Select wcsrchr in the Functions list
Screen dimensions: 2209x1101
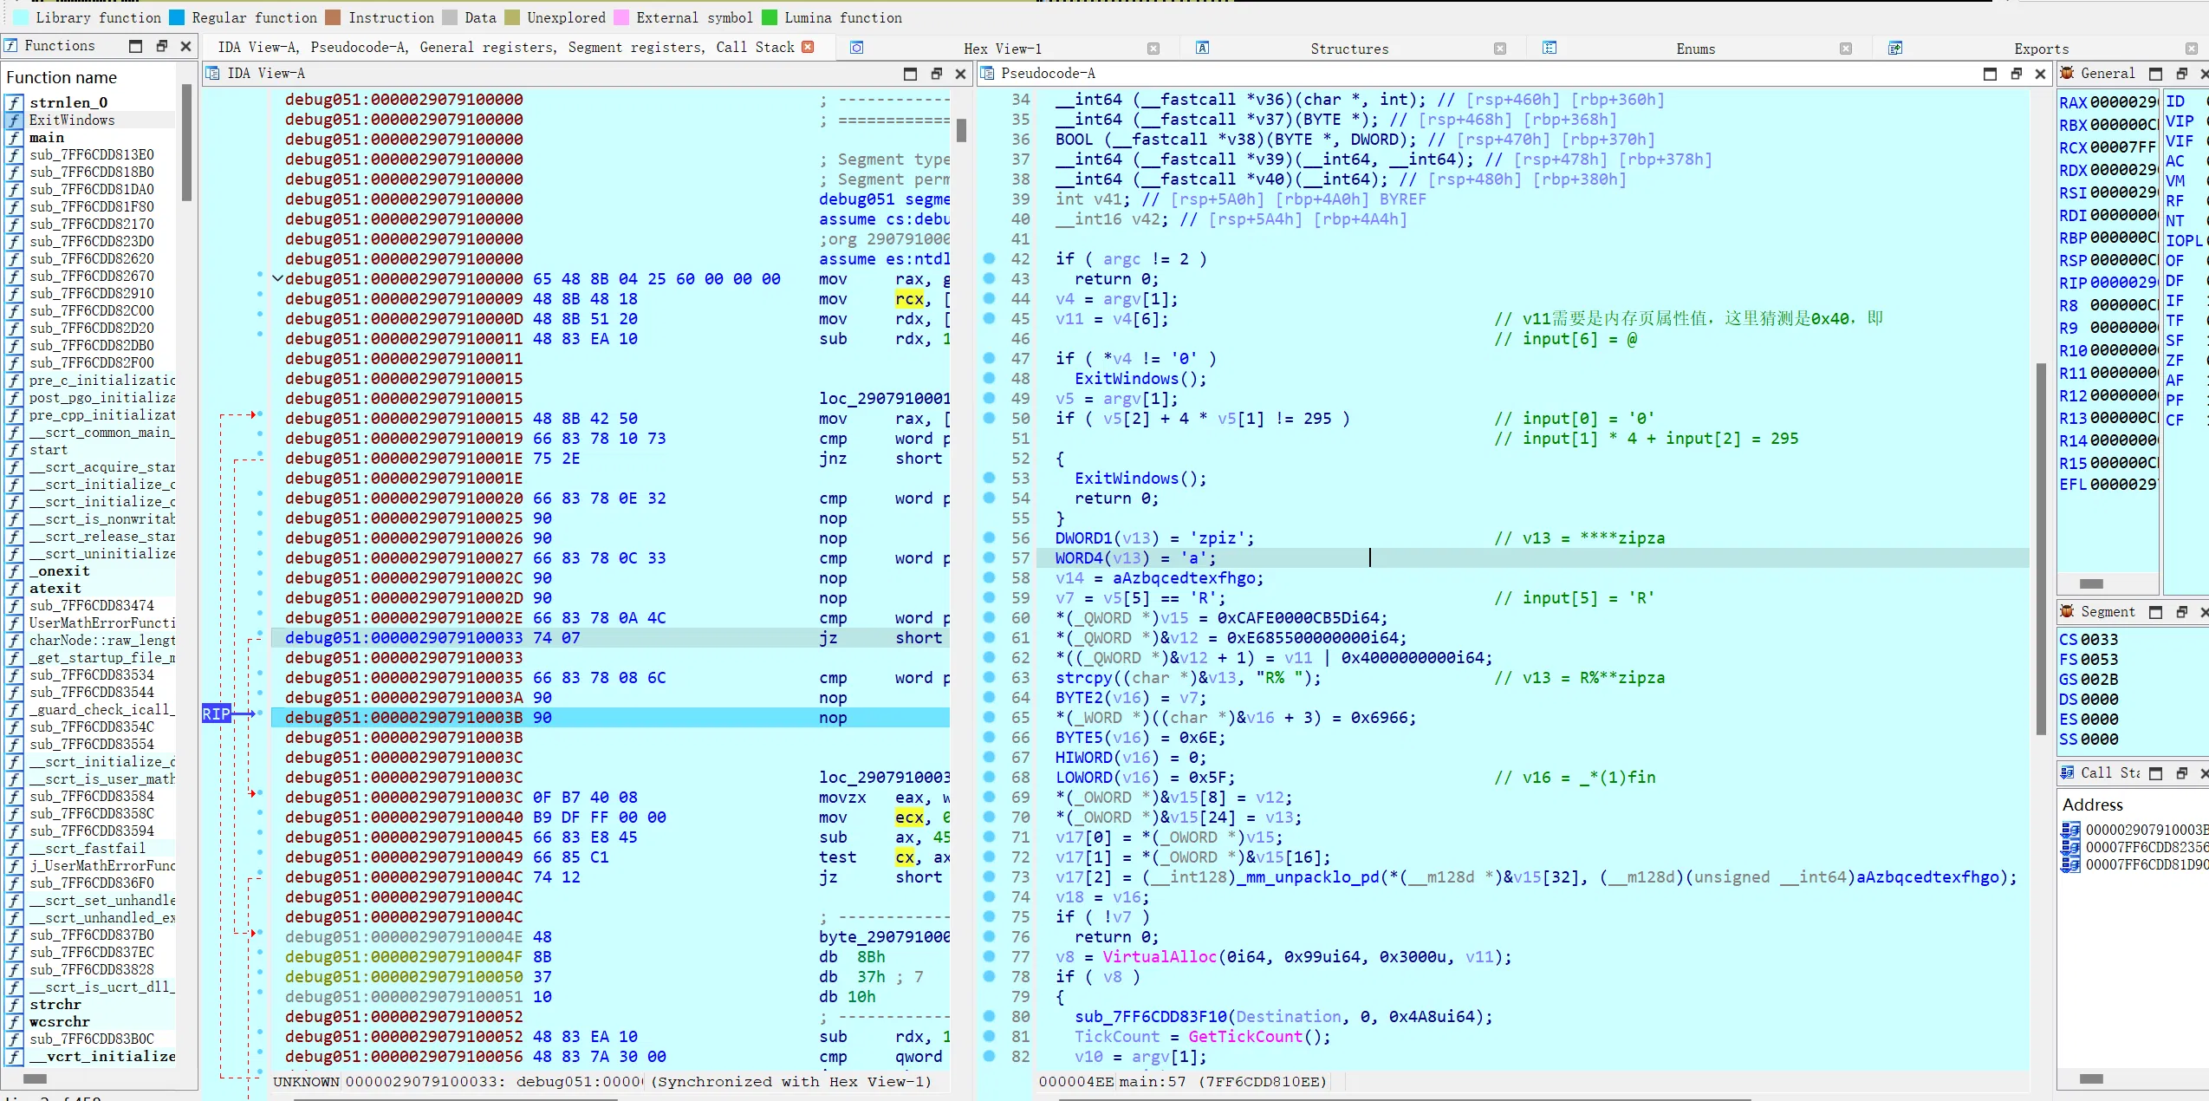click(60, 1021)
